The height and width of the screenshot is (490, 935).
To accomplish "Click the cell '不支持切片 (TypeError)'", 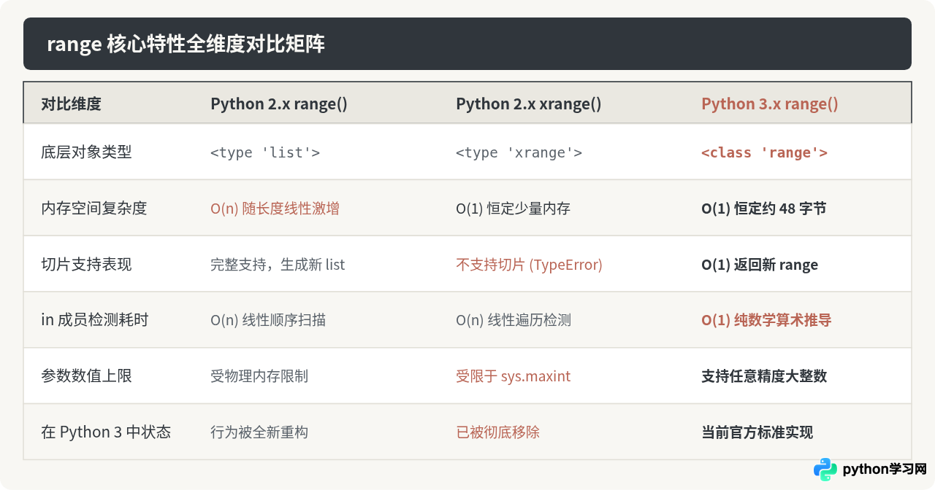I will 529,265.
